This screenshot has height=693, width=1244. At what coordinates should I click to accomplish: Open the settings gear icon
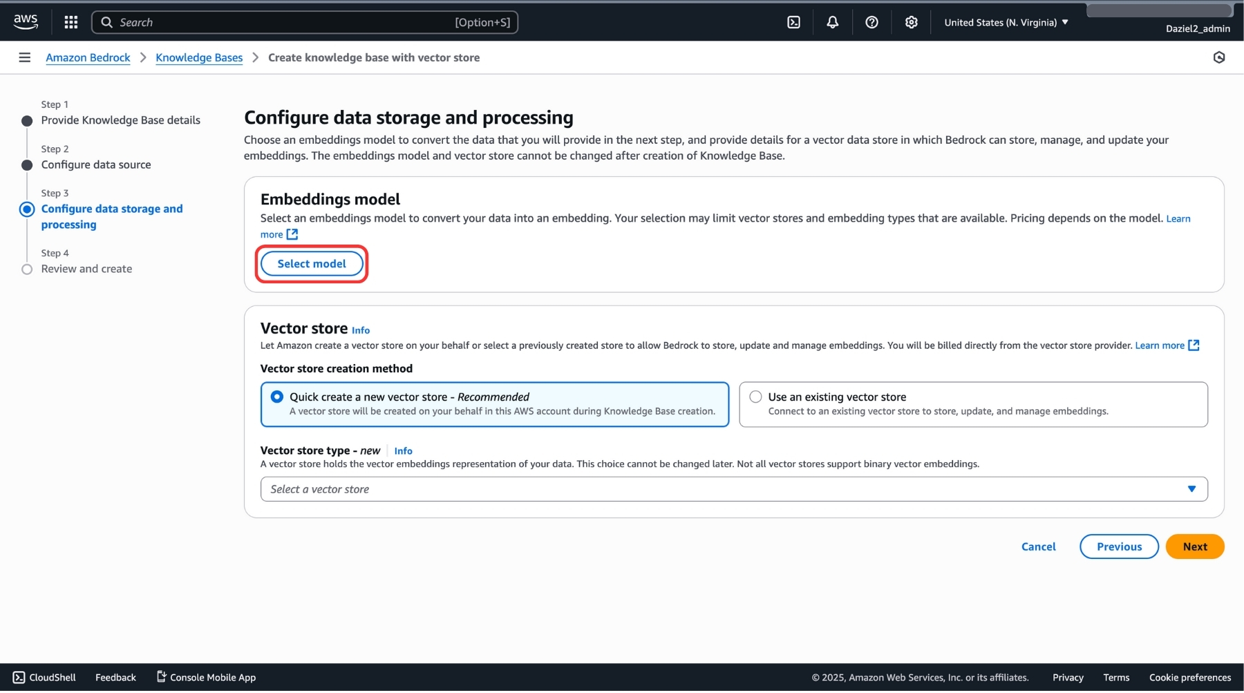click(x=910, y=21)
